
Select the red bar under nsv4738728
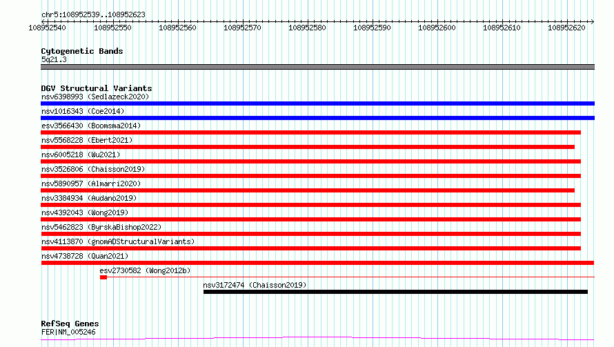pos(317,263)
